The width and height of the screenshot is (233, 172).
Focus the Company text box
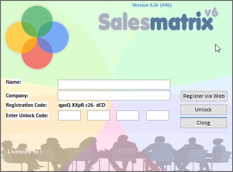pos(114,95)
